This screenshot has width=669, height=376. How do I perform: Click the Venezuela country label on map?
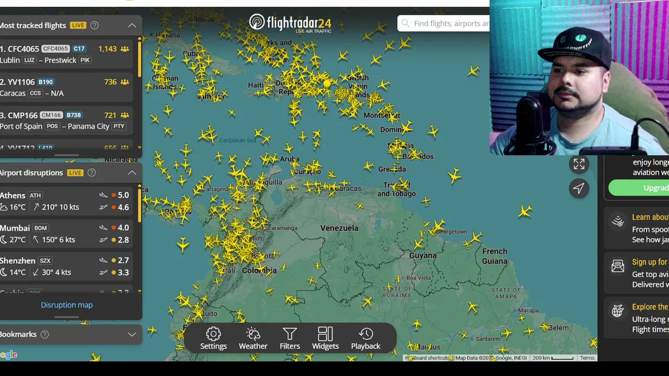click(x=339, y=228)
